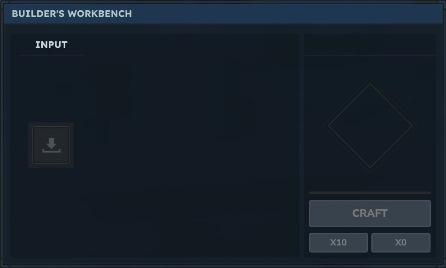Click the download arrow input slot icon
The image size is (446, 268).
51,145
